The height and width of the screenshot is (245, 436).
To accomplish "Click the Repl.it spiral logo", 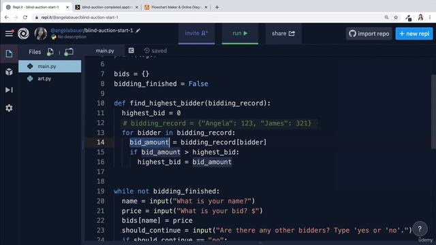I will [x=23, y=33].
